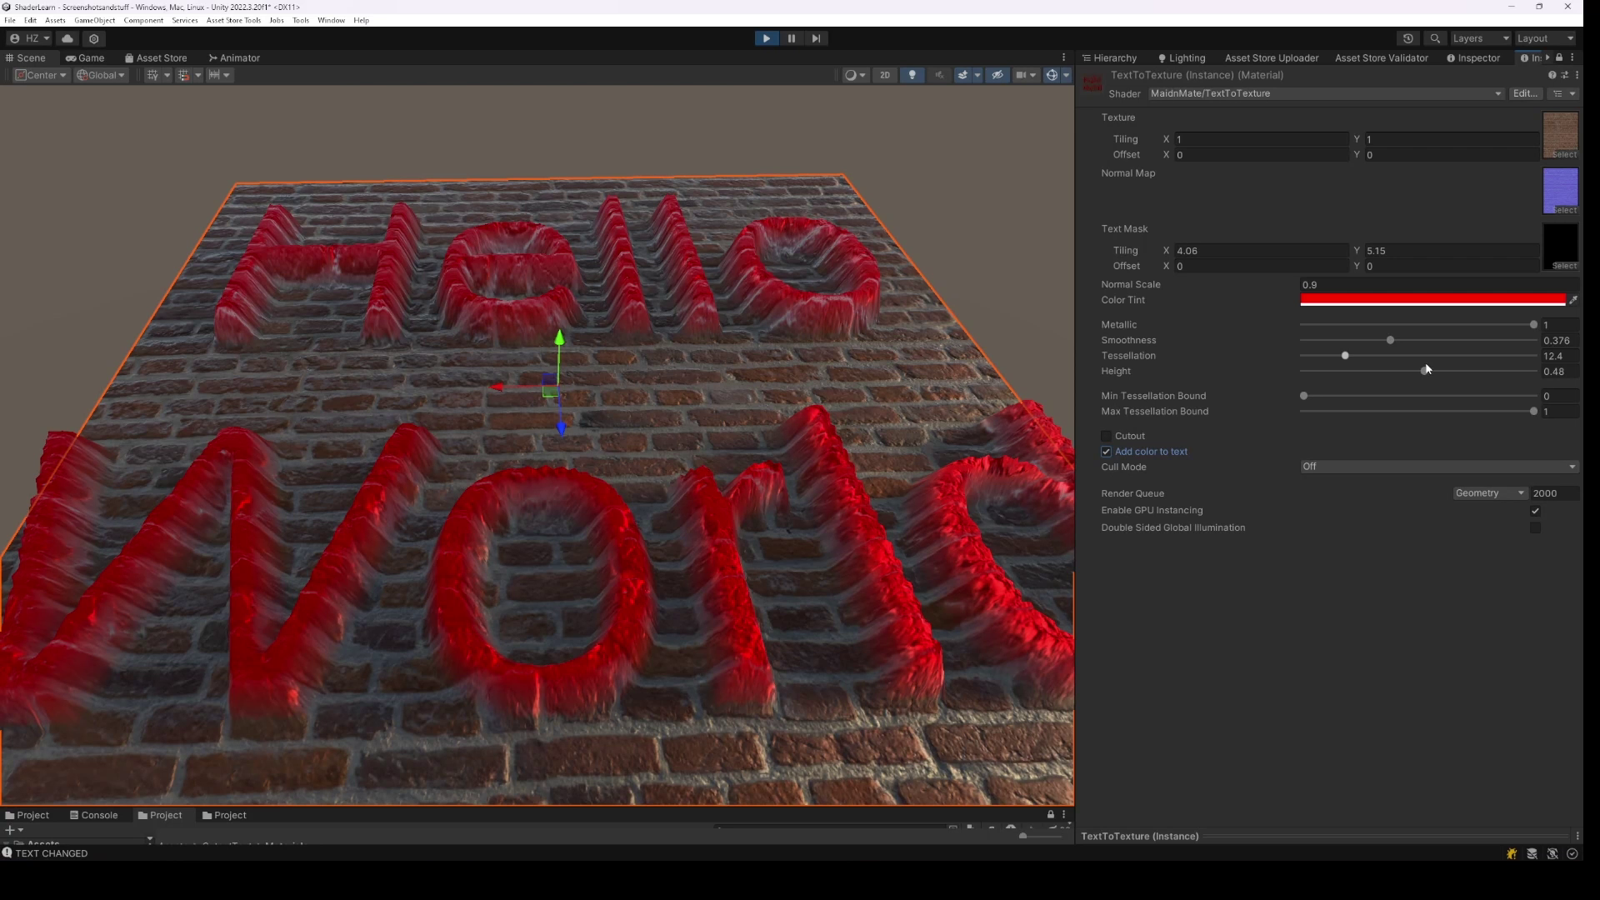Image resolution: width=1600 pixels, height=900 pixels.
Task: Open the global search magnifier
Action: (1435, 38)
